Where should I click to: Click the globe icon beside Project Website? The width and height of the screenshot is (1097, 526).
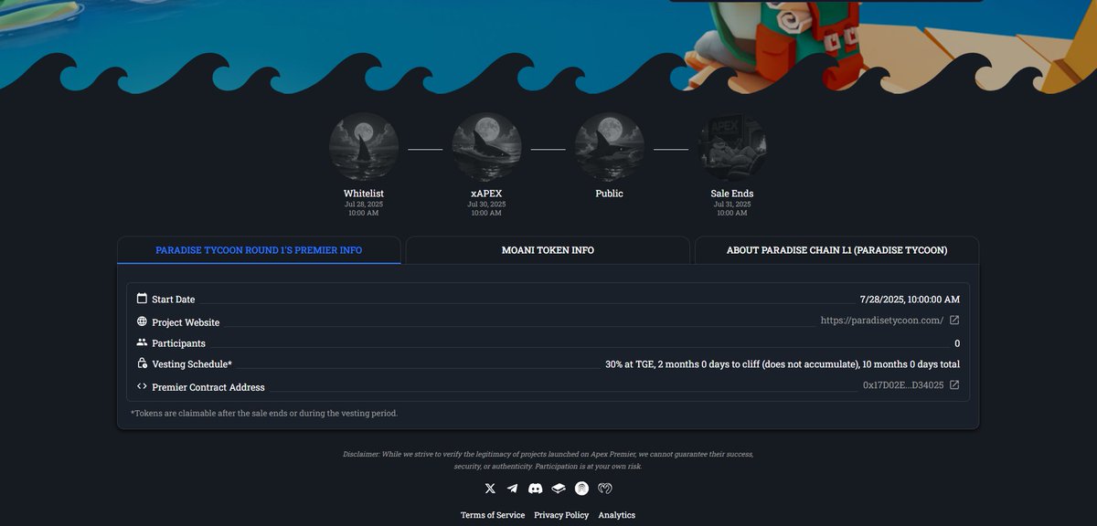coord(142,320)
